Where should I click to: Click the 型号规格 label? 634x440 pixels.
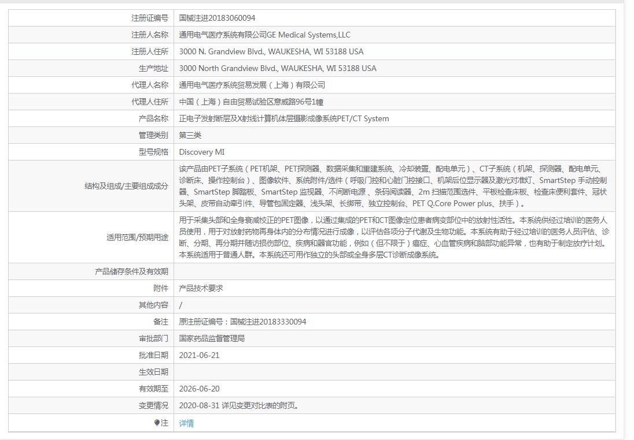click(153, 152)
